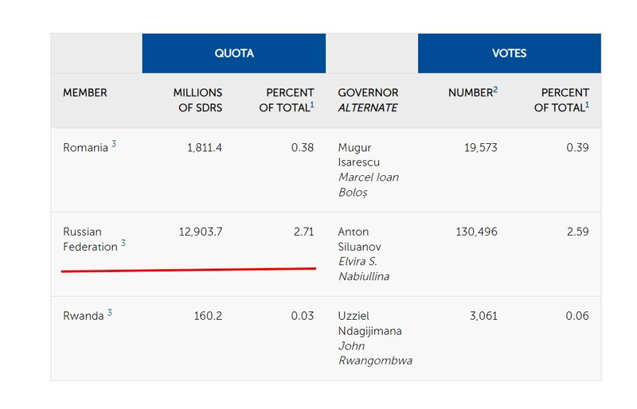Select the Romania member name

click(x=85, y=148)
